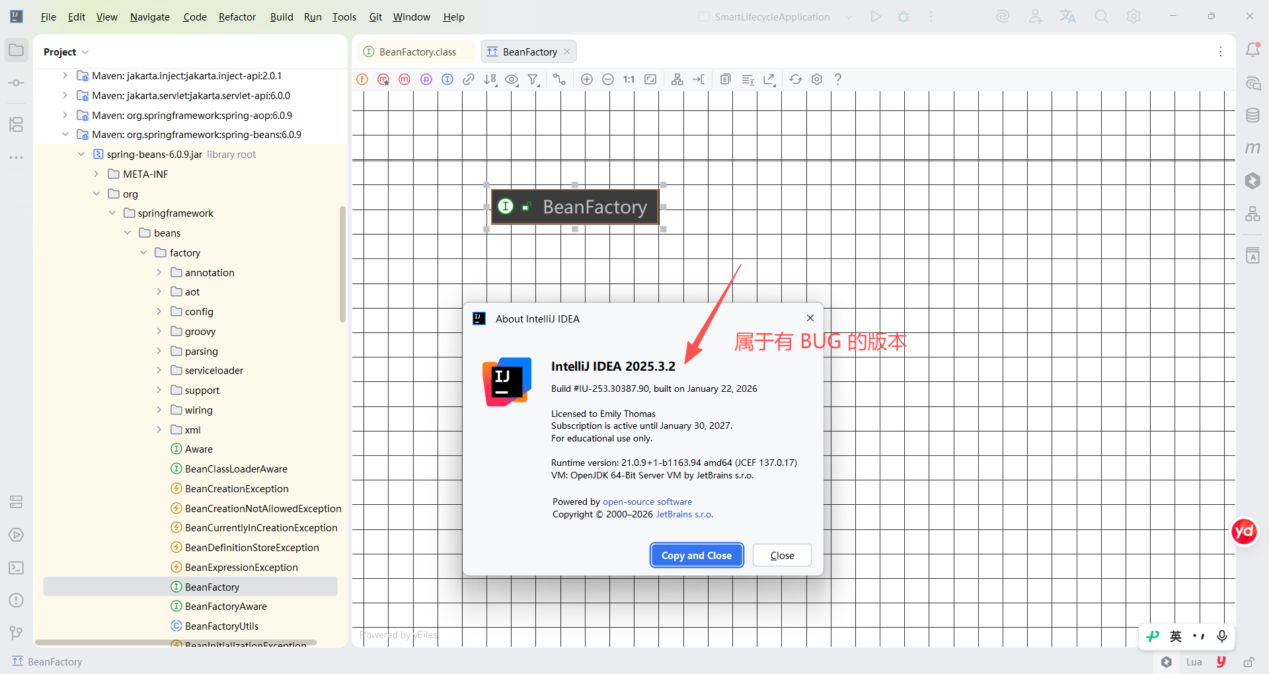The image size is (1269, 674).
Task: Select the BeanFactory node in diagram
Action: (x=575, y=207)
